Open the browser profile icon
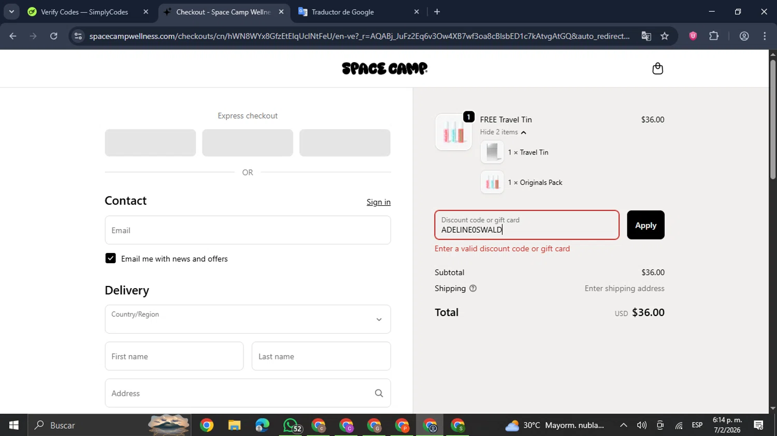This screenshot has height=436, width=777. tap(744, 36)
